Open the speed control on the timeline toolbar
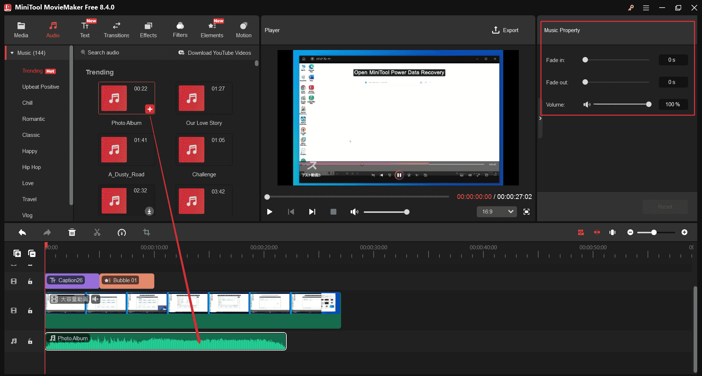This screenshot has height=376, width=702. click(122, 232)
